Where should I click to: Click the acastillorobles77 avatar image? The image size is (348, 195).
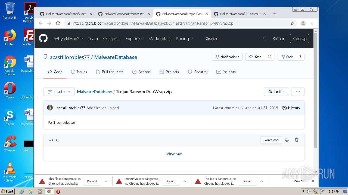50,108
